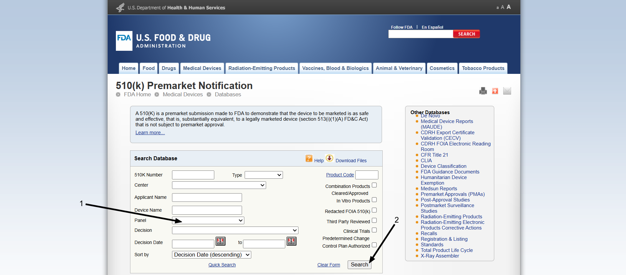
Task: Select medium text size 'A'
Action: point(503,7)
